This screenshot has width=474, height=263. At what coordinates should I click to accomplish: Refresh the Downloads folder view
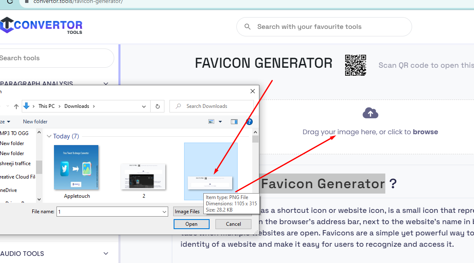pos(157,106)
